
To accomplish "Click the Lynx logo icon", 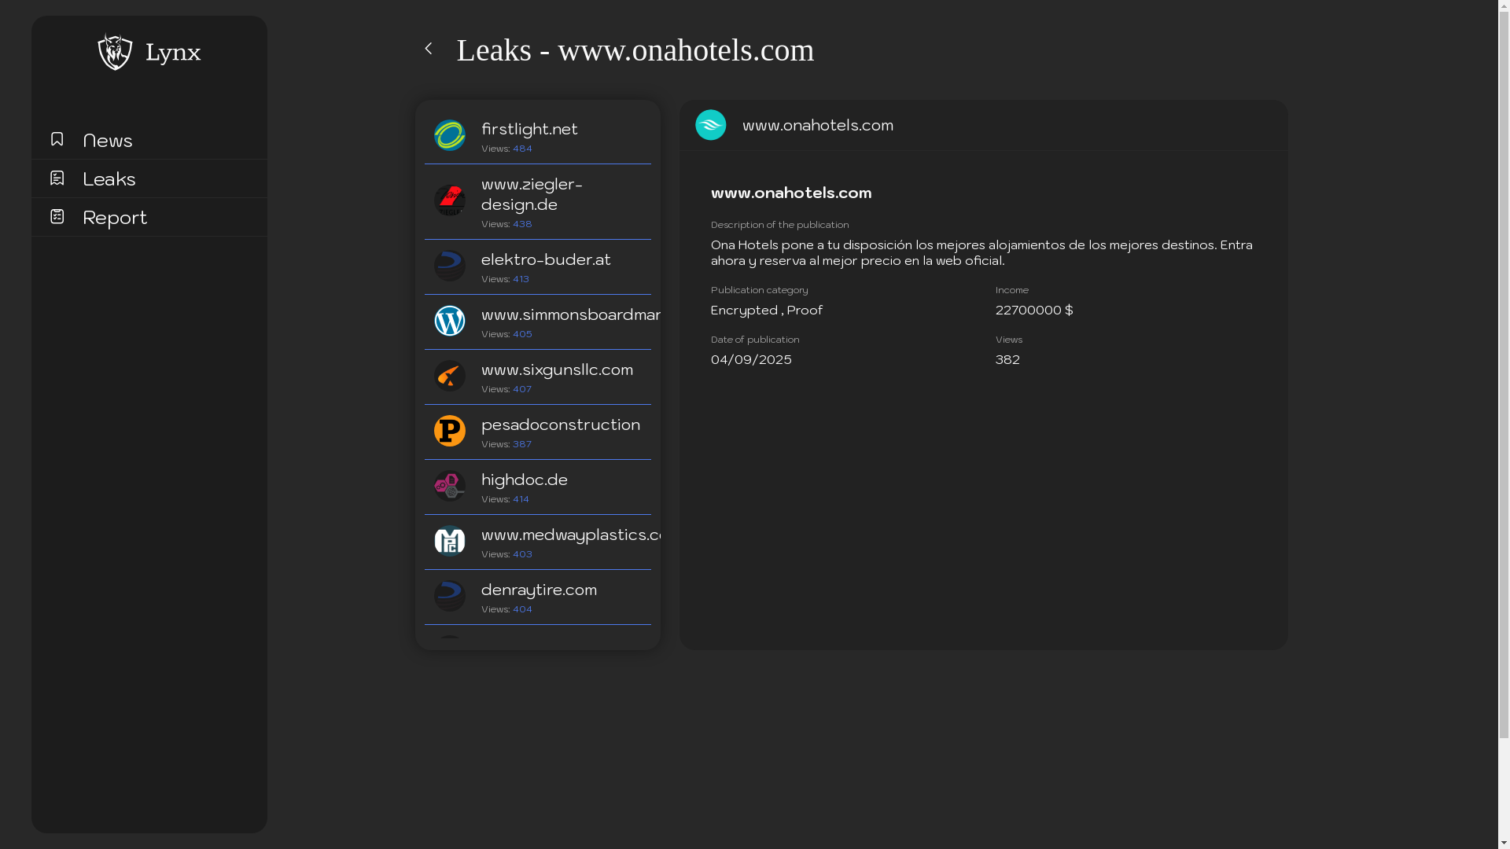I will click(x=115, y=52).
